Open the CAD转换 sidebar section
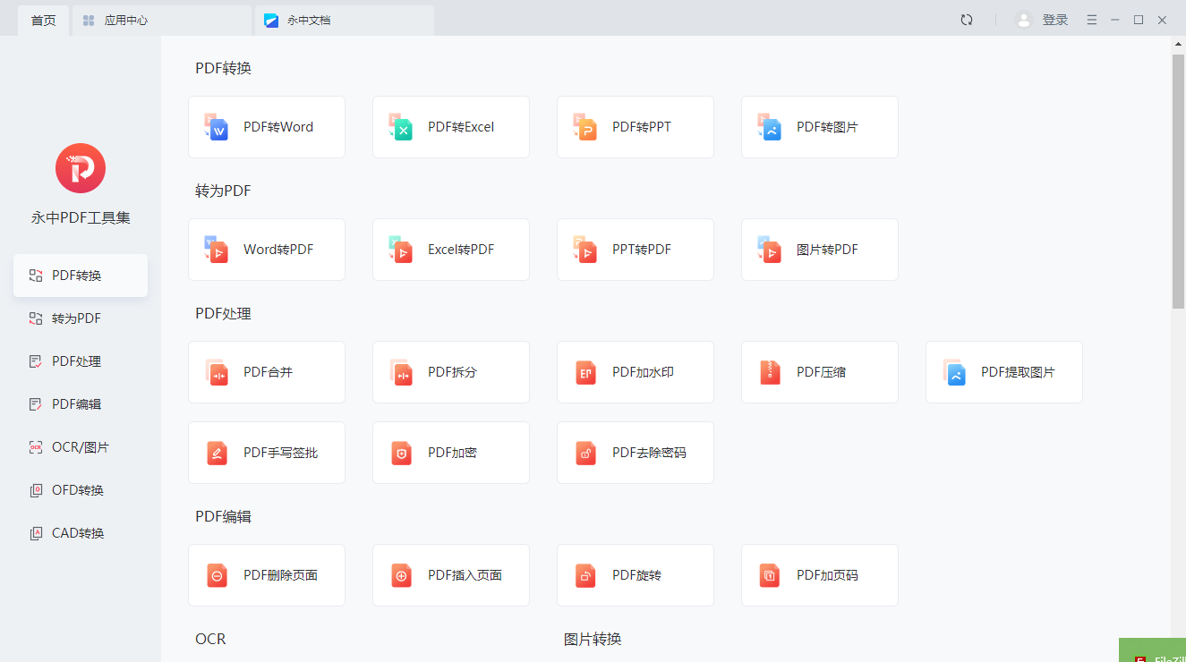Image resolution: width=1186 pixels, height=662 pixels. 80,532
